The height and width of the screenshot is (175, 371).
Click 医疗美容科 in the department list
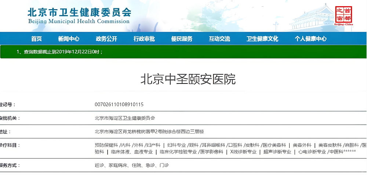click(x=274, y=145)
